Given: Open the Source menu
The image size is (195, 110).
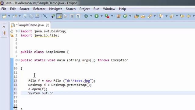Looking at the screenshot, I should 24,9.
